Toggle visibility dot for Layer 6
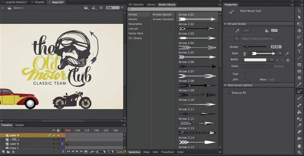Viewport: 304px width, 156px height. 54,144
